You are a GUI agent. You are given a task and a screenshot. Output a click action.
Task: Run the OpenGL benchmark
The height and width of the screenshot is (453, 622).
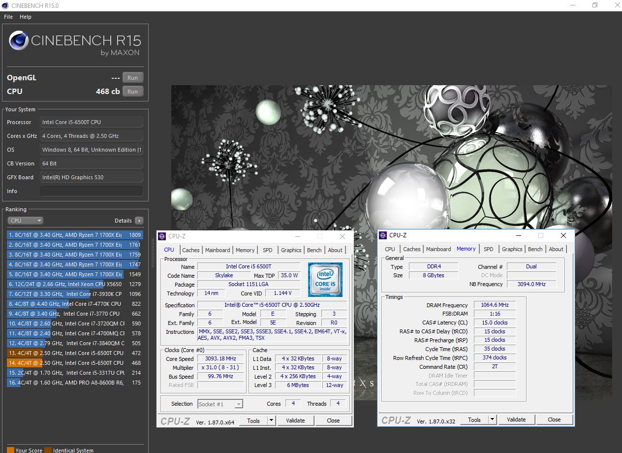133,78
